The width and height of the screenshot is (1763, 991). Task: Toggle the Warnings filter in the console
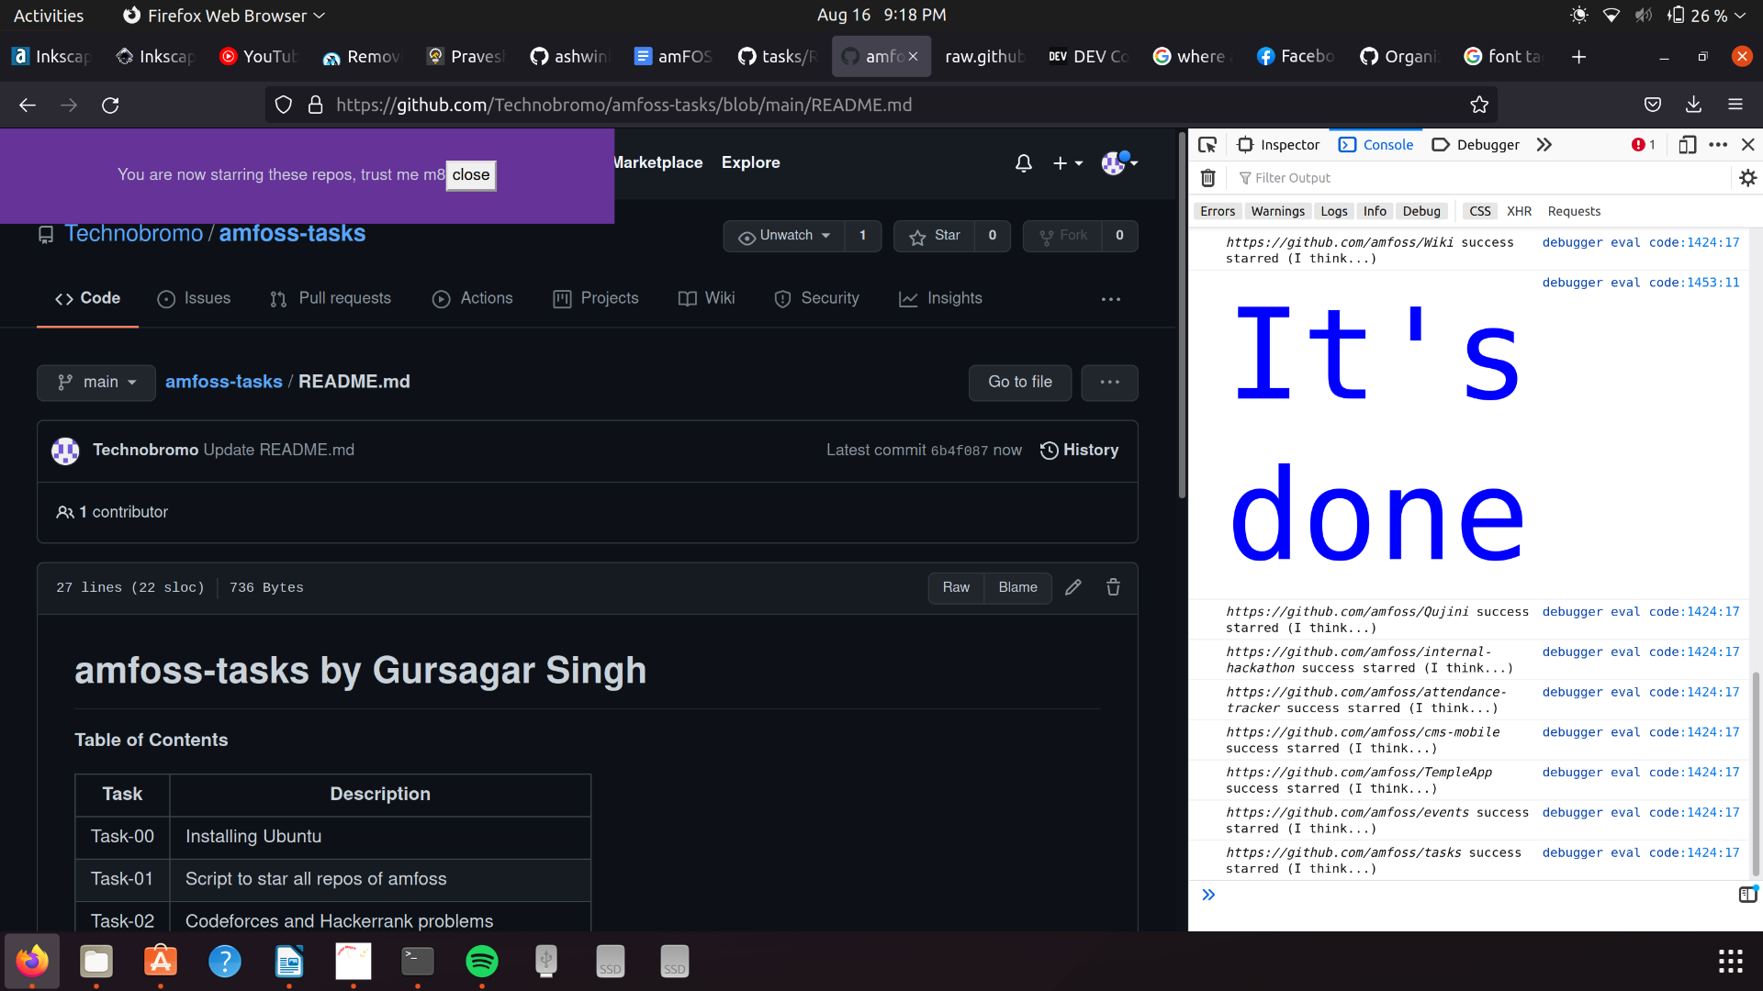1277,211
